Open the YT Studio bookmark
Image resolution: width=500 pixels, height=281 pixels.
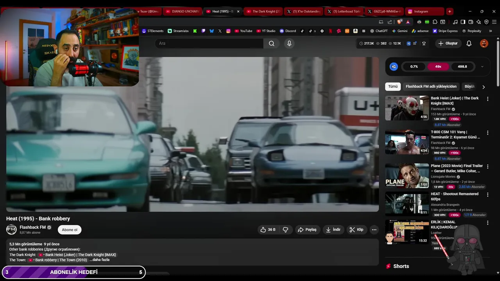click(266, 31)
